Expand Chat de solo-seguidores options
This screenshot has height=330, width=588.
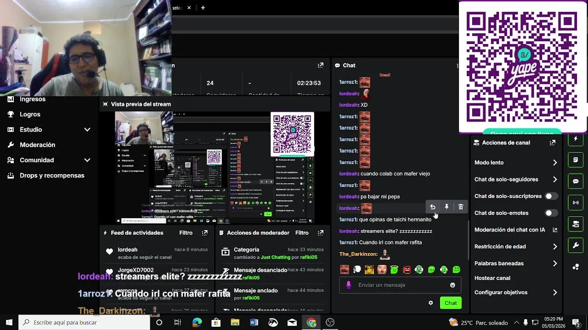[x=555, y=180]
